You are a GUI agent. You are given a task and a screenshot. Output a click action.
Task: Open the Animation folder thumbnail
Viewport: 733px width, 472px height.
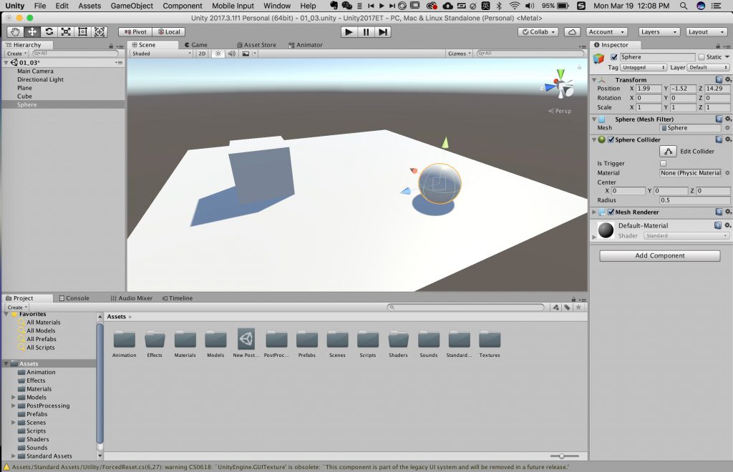click(x=125, y=344)
